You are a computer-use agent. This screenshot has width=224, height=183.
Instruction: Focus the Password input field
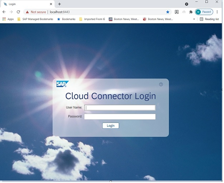tap(120, 117)
